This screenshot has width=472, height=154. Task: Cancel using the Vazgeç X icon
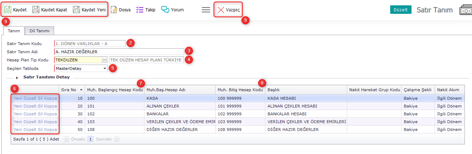click(221, 10)
